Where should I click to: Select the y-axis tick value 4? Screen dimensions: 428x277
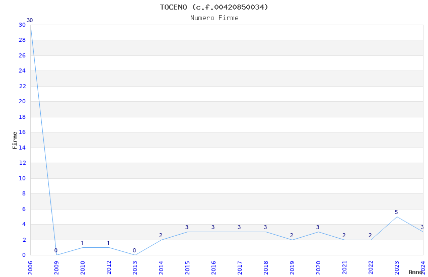click(24, 224)
